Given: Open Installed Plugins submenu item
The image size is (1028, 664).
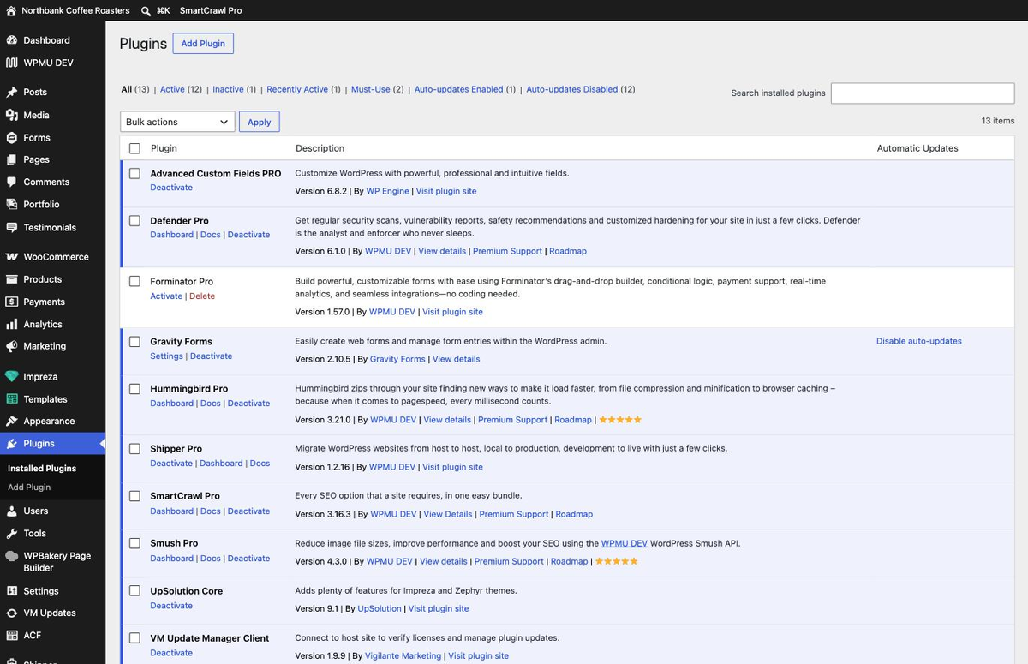Looking at the screenshot, I should [42, 469].
